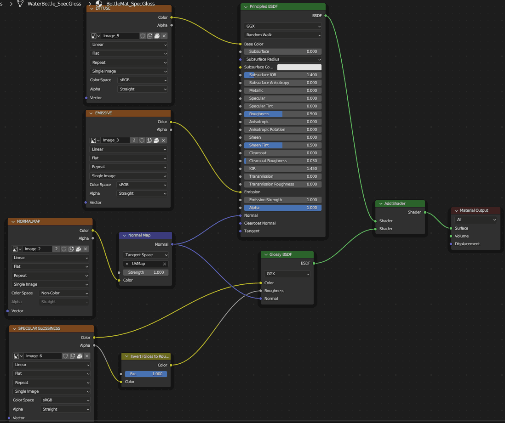Image resolution: width=505 pixels, height=423 pixels.
Task: Click the open image icon on SPECULAR GLOSSINESS node
Action: point(80,356)
